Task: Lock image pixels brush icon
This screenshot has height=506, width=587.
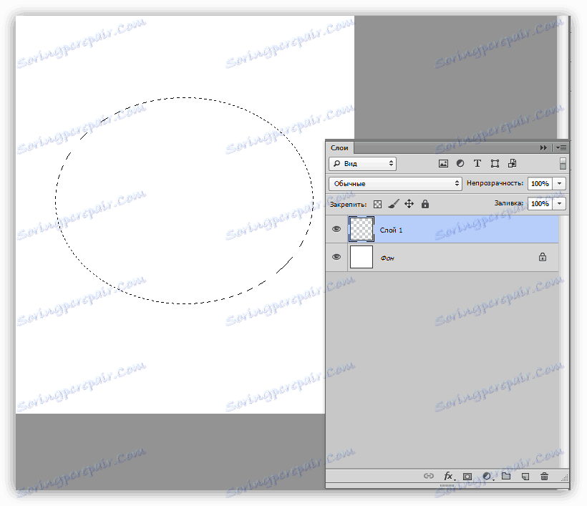Action: [x=393, y=204]
